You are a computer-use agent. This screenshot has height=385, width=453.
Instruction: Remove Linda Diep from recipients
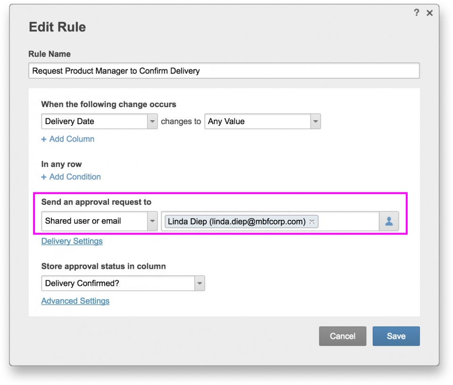point(311,221)
